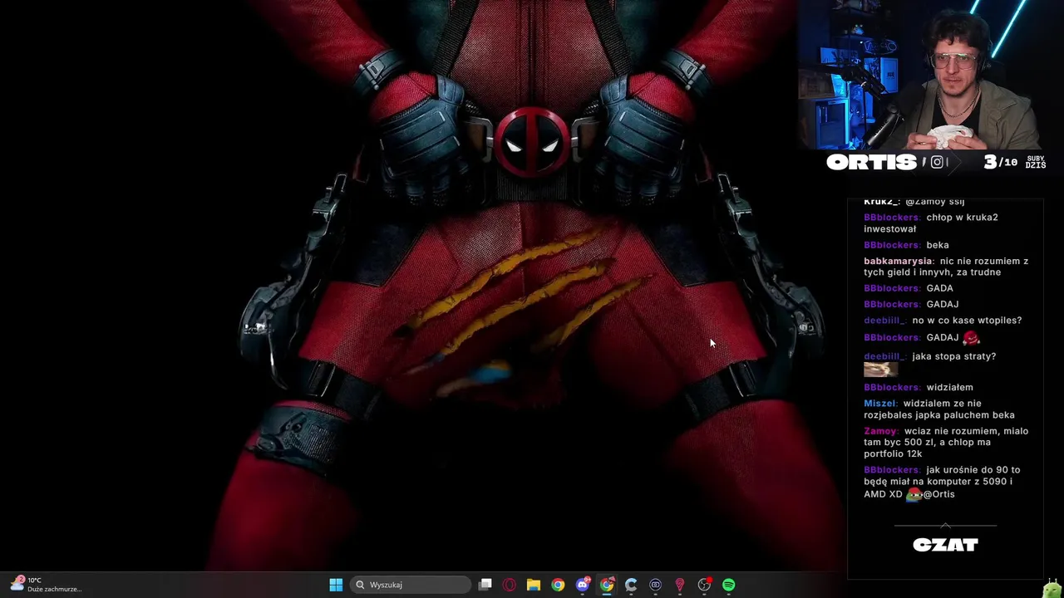This screenshot has width=1064, height=598.
Task: Click the red emote after the last GADAJ
Action: pos(971,337)
